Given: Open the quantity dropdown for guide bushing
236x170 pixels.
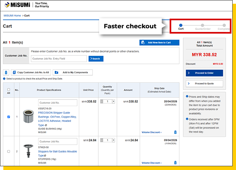Looking at the screenshot, I should [114, 102].
